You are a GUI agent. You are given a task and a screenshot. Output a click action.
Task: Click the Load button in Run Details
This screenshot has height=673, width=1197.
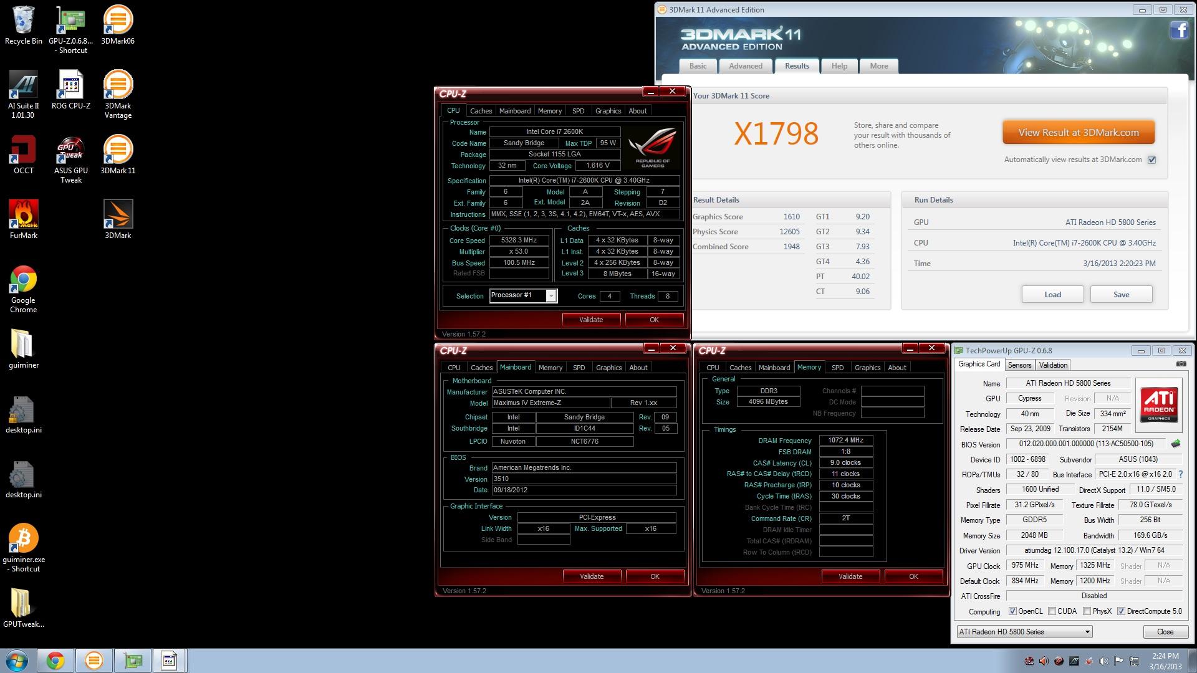click(x=1052, y=295)
